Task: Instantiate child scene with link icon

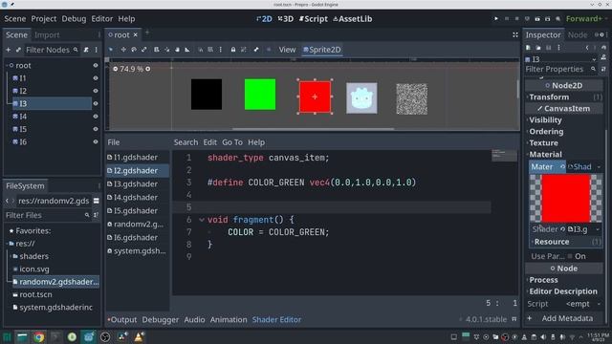Action: pos(18,50)
